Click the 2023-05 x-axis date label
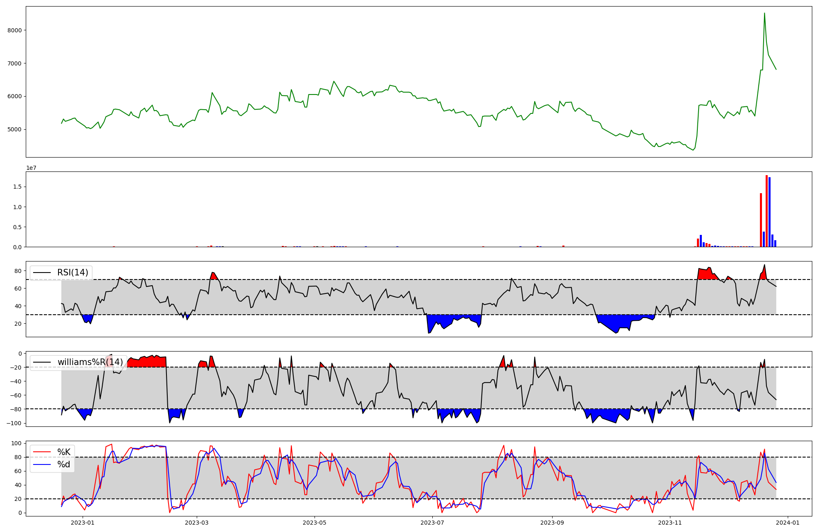This screenshot has height=532, width=818. click(315, 523)
